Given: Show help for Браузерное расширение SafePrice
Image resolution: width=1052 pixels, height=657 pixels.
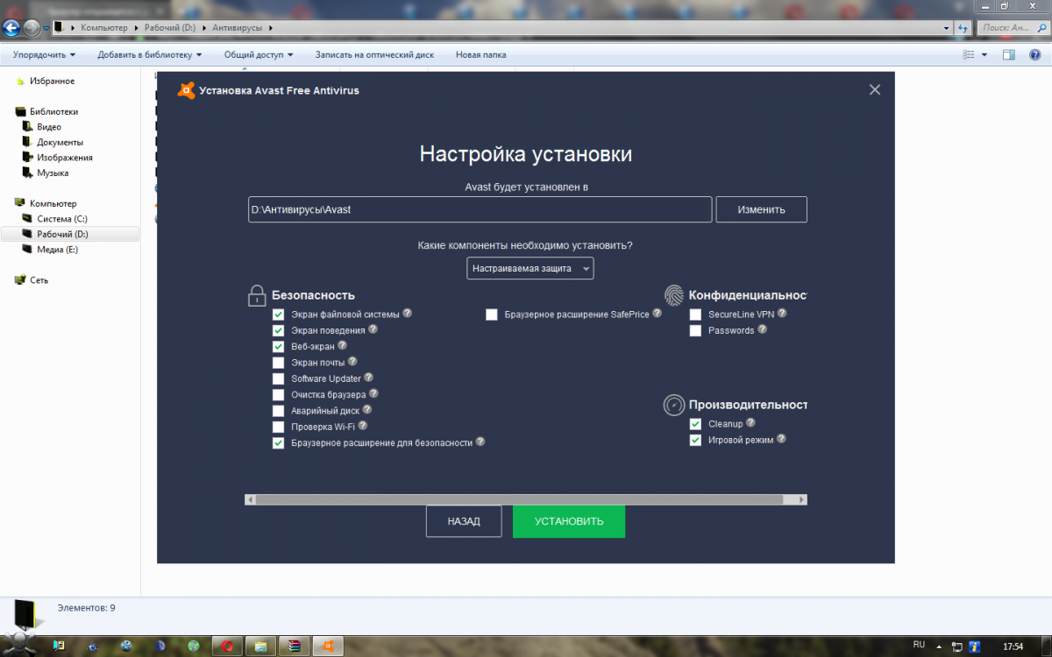Looking at the screenshot, I should pyautogui.click(x=657, y=313).
